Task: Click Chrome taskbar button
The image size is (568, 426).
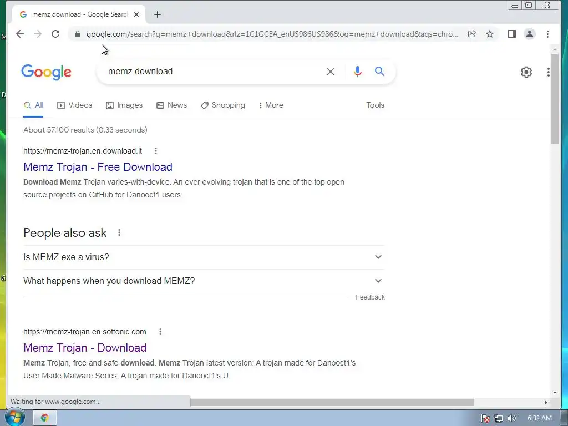Action: point(45,418)
